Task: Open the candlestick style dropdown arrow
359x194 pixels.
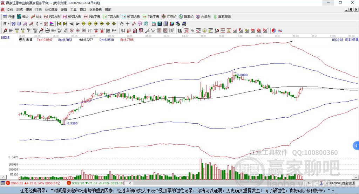Action: pyautogui.click(x=41, y=24)
